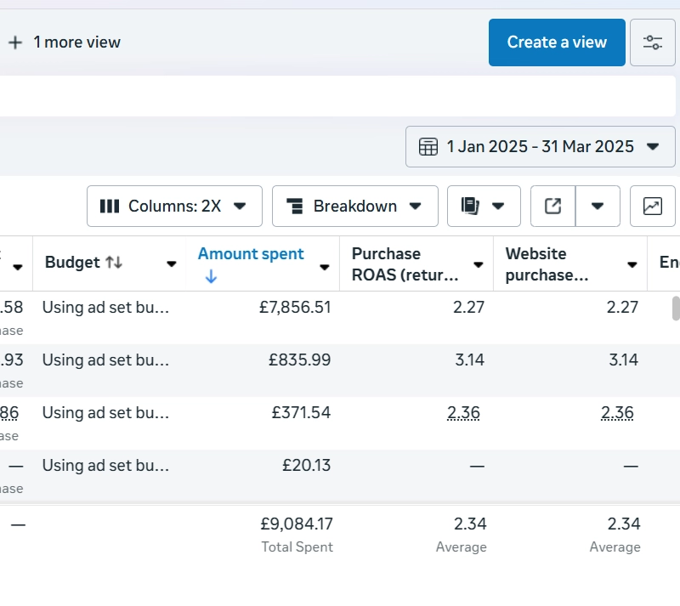Screen dimensions: 680x606
Task: Open Purchase ROAS column menu caret
Action: click(x=478, y=265)
